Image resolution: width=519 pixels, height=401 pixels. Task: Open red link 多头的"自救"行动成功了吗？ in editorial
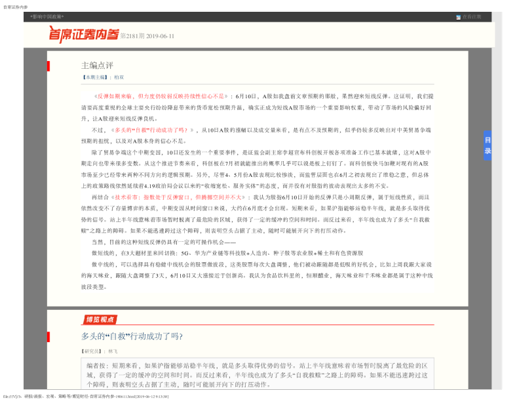coord(152,130)
